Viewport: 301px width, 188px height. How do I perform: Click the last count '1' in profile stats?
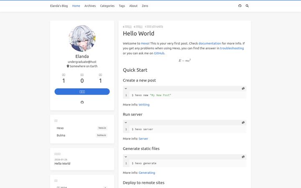[x=100, y=81]
